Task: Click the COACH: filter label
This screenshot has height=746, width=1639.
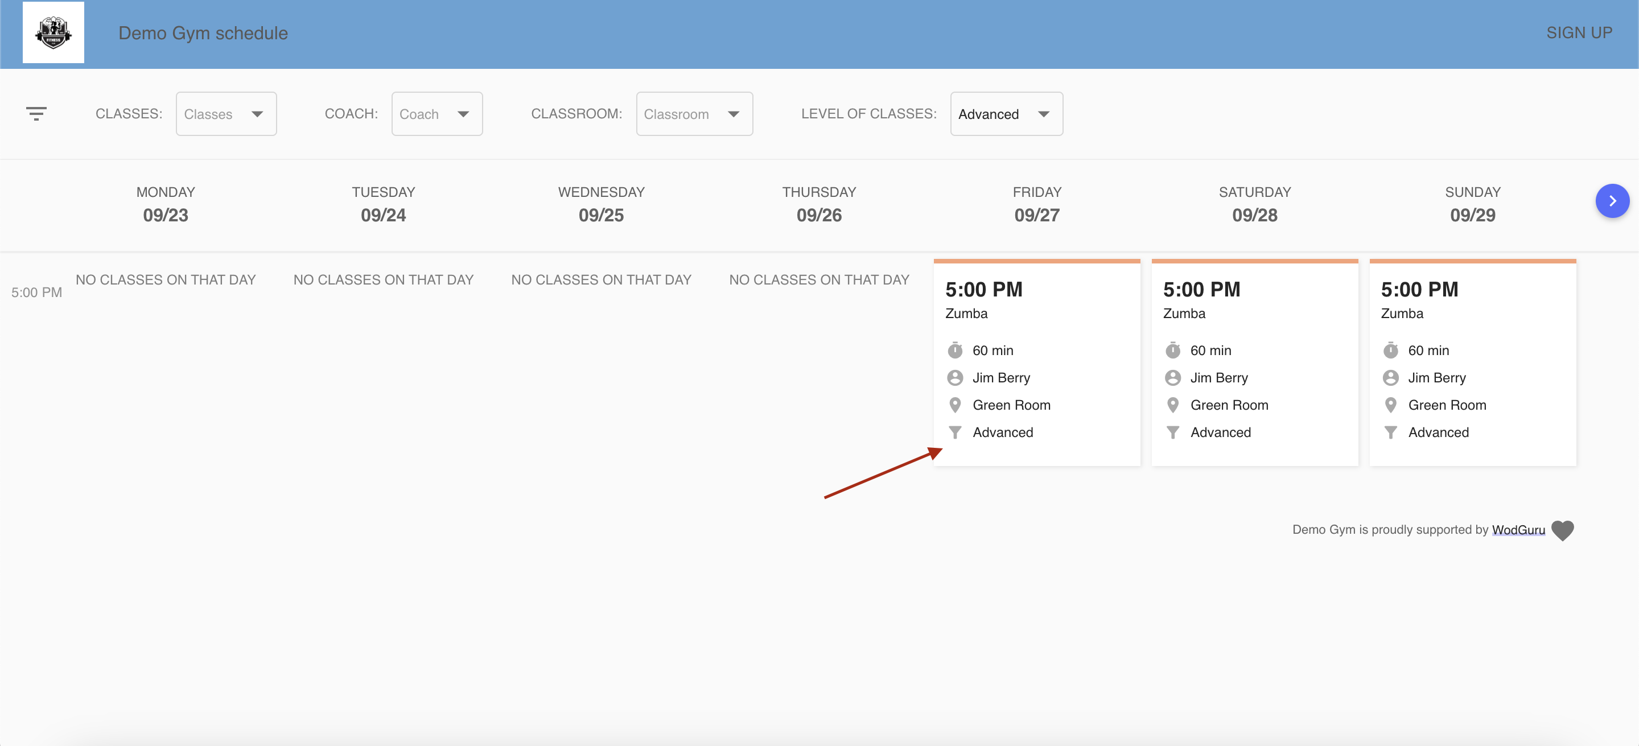Action: 351,114
